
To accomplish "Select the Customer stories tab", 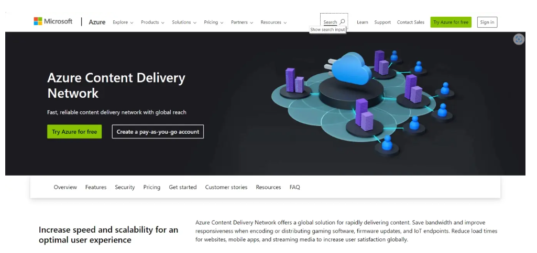I will (x=226, y=187).
